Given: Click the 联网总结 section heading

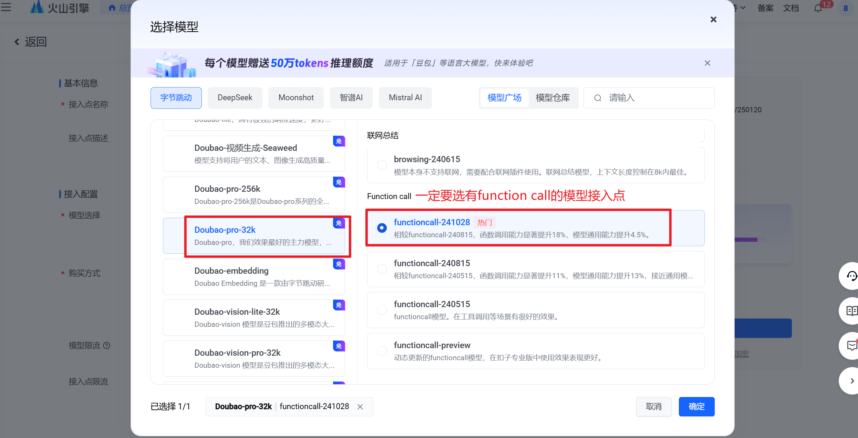Looking at the screenshot, I should (x=383, y=135).
